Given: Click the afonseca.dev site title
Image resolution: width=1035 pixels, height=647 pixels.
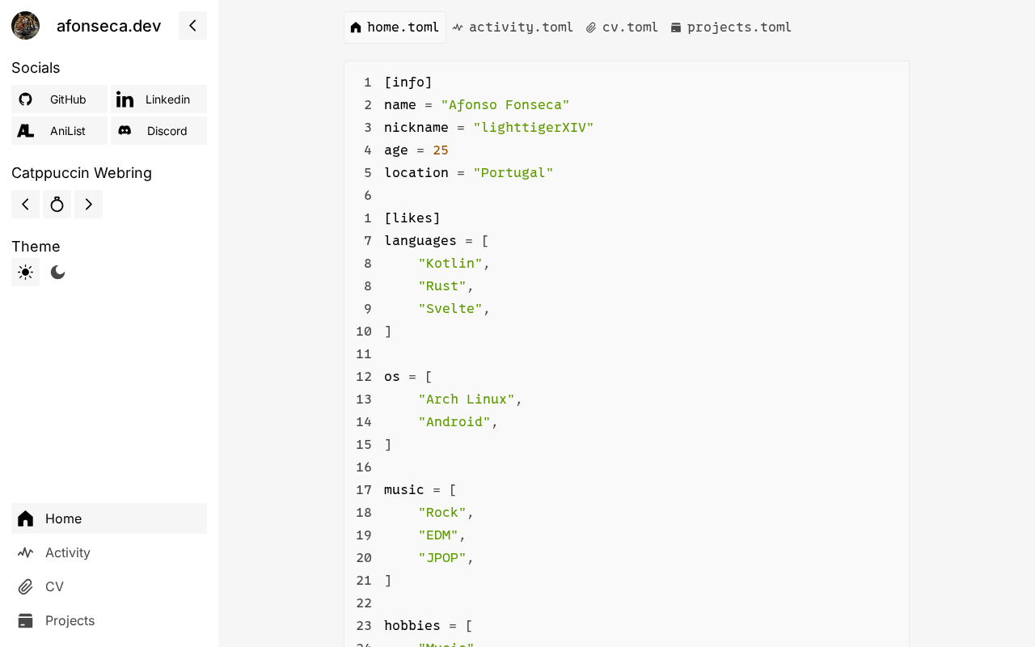Looking at the screenshot, I should coord(108,26).
